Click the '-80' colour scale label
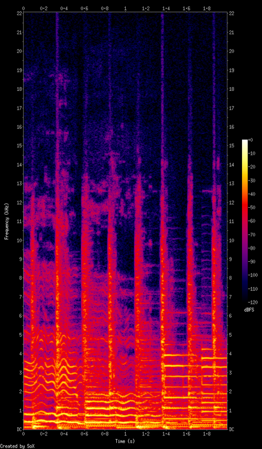Screen dimensions: 262x449 tap(252, 248)
